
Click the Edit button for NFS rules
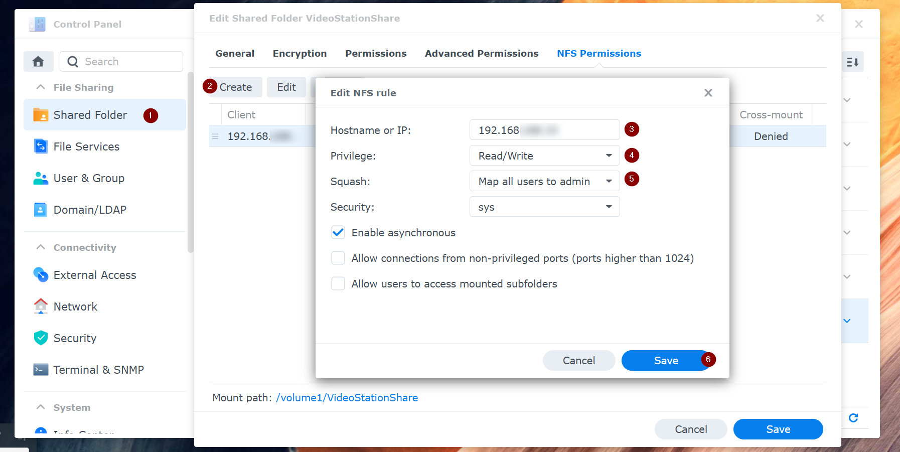pyautogui.click(x=286, y=87)
